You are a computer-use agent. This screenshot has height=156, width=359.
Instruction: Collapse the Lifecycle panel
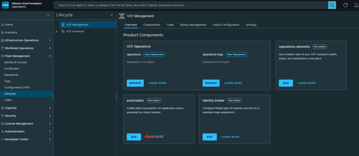point(112,15)
